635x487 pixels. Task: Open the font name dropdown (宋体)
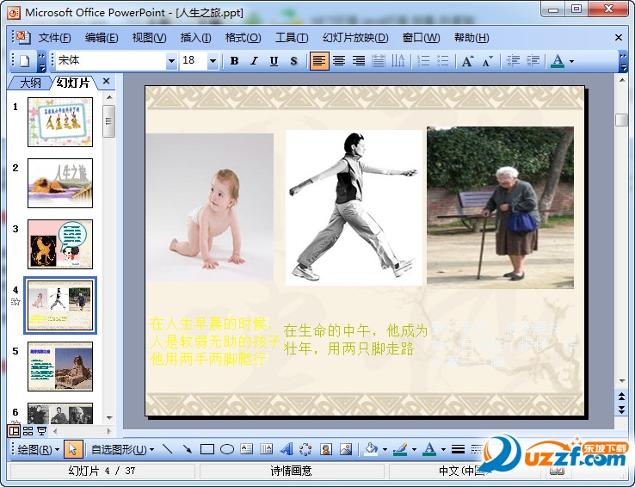171,61
